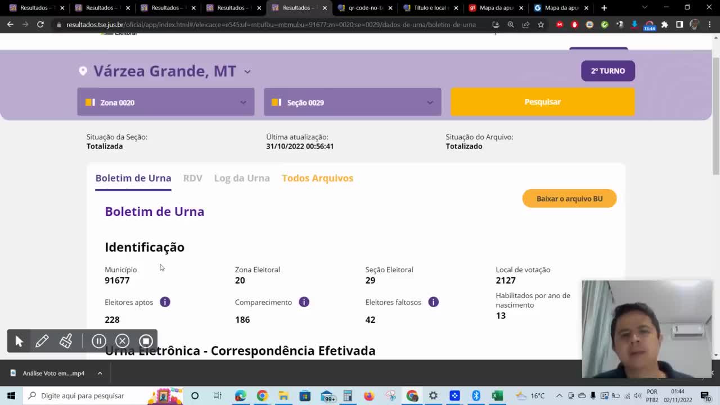This screenshot has height=405, width=720.
Task: Show info about Comparecimento
Action: click(x=304, y=302)
